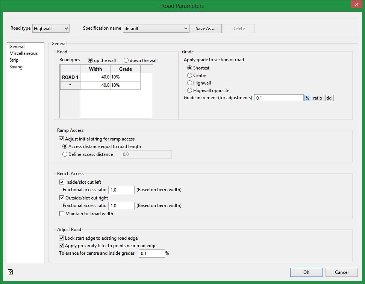Screen dimensions: 365x284
Task: Set grade increment units to dd
Action: click(329, 98)
